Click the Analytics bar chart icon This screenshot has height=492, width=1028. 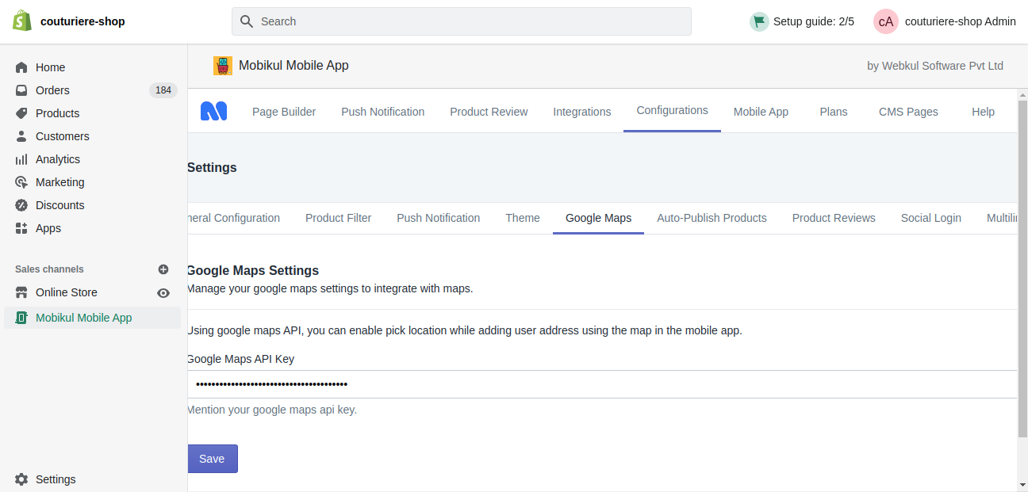(x=21, y=159)
